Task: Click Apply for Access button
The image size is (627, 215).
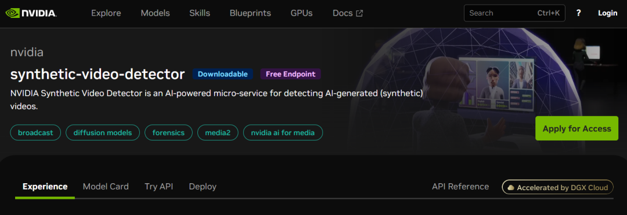Action: click(576, 128)
